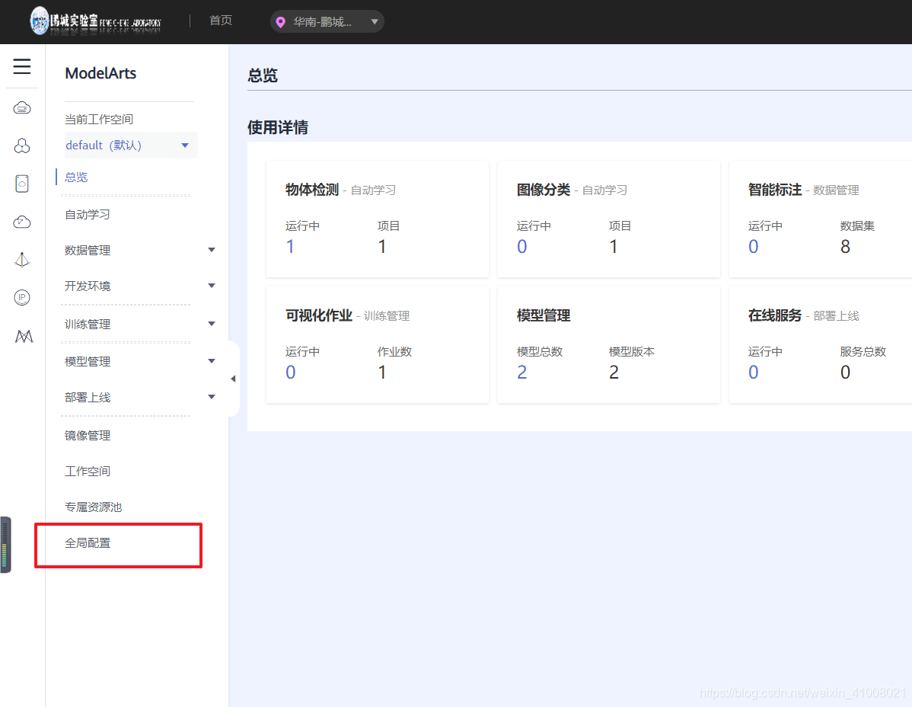Click the storage disk icon in the sidebar

[22, 184]
